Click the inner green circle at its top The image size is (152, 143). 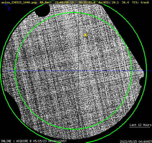73,13
